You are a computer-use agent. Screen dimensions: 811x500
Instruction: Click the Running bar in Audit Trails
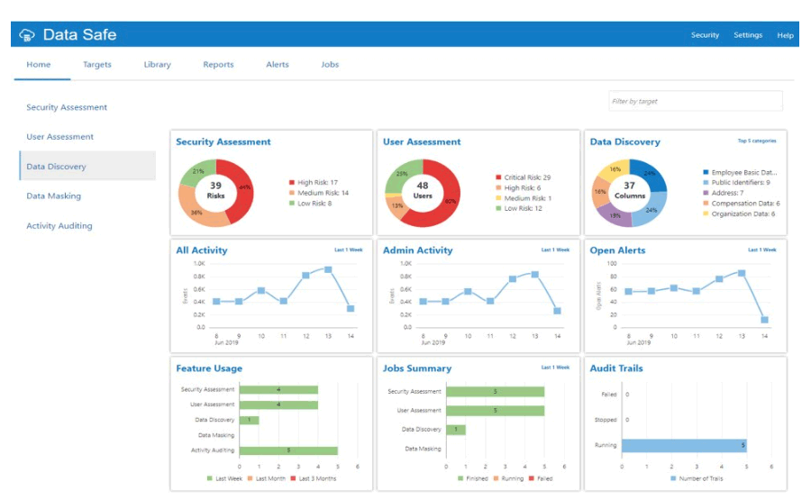(684, 446)
